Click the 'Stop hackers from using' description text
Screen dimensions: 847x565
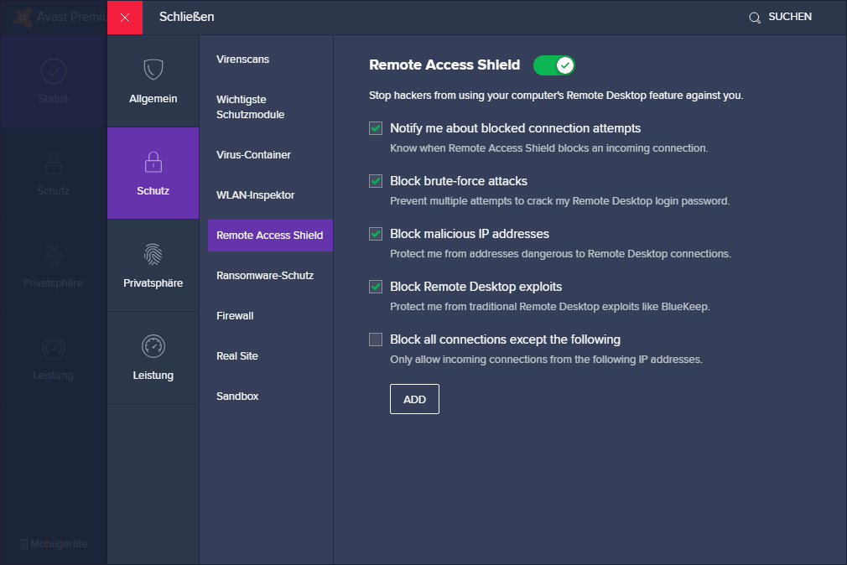(x=556, y=96)
